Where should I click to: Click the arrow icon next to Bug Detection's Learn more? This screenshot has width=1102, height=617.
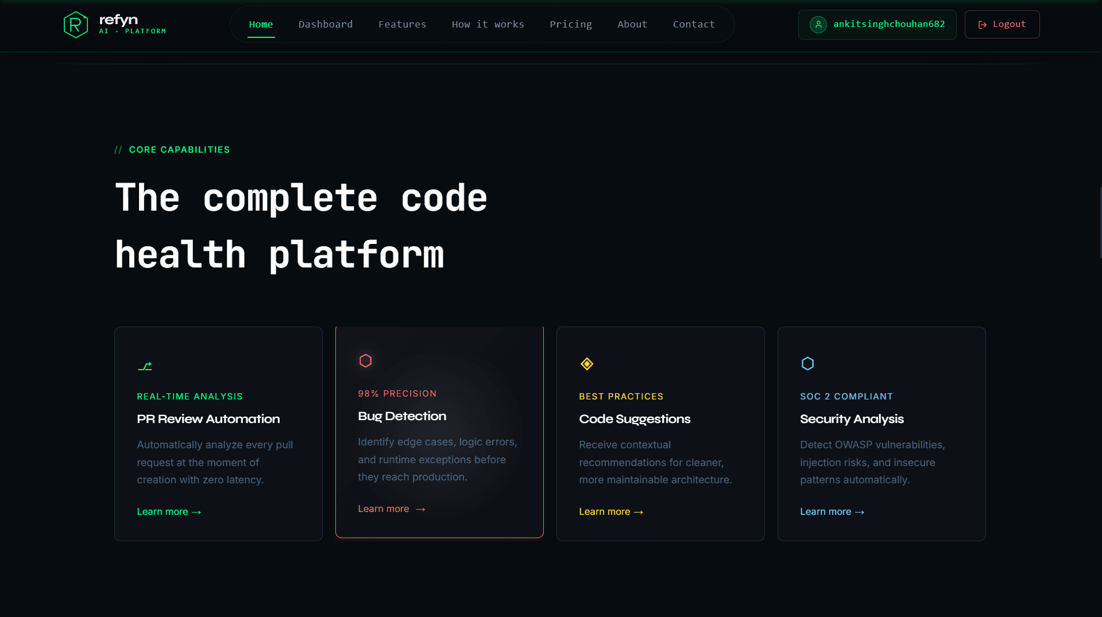point(420,509)
